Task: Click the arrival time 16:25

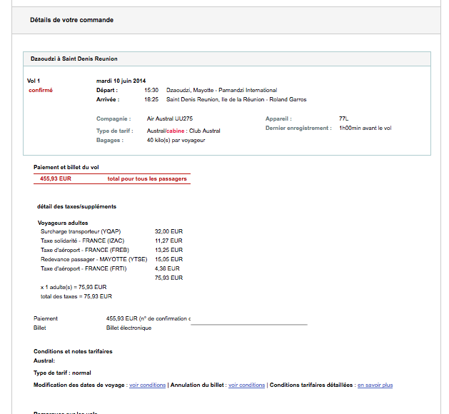Action: (x=151, y=100)
